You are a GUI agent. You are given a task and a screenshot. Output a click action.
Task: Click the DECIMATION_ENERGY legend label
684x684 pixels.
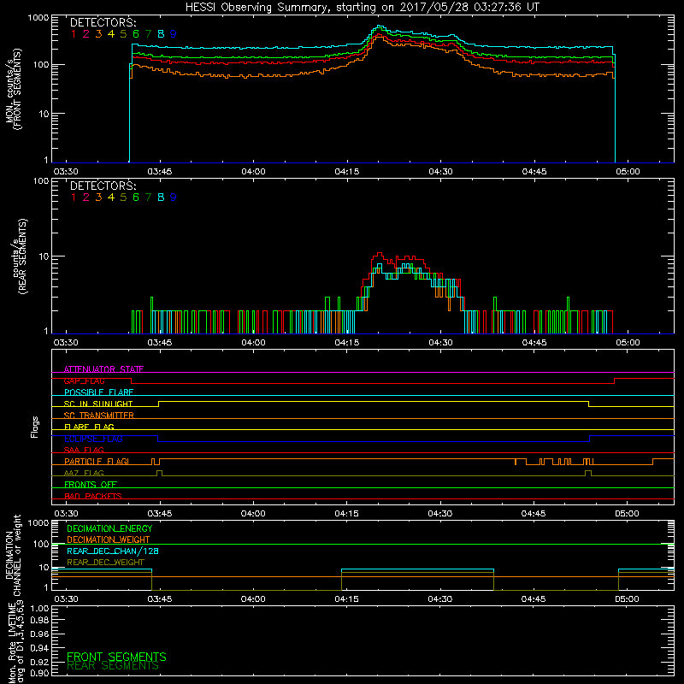coord(109,528)
